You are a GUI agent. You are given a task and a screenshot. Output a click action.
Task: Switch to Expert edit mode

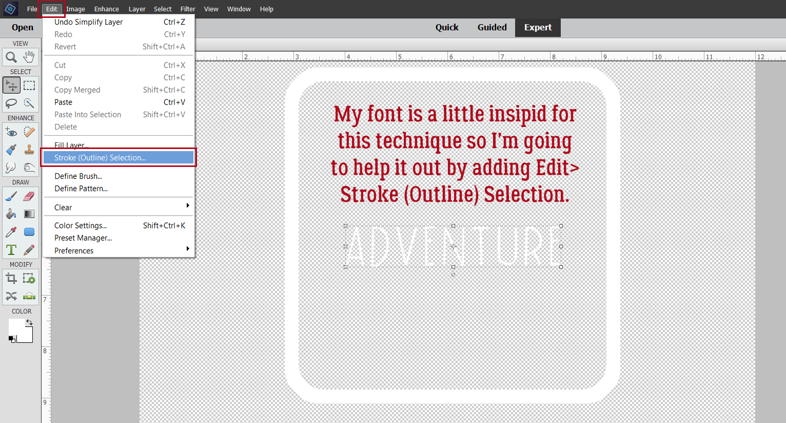(x=538, y=28)
